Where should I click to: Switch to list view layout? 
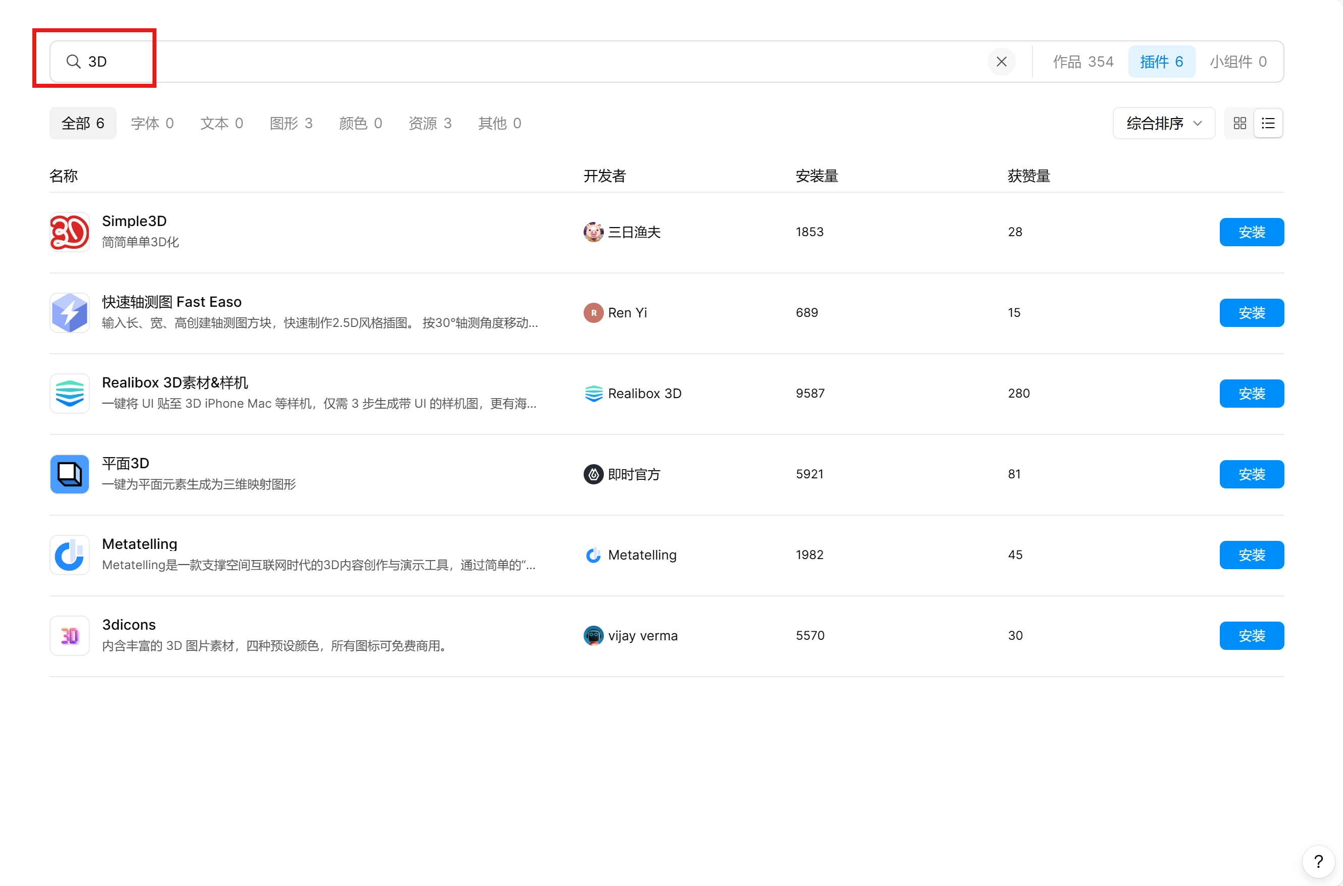tap(1268, 123)
